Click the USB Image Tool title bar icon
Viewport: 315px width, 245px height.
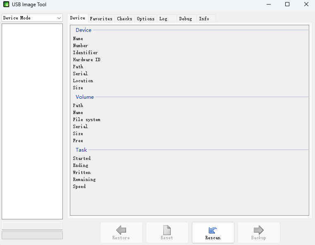click(6, 4)
